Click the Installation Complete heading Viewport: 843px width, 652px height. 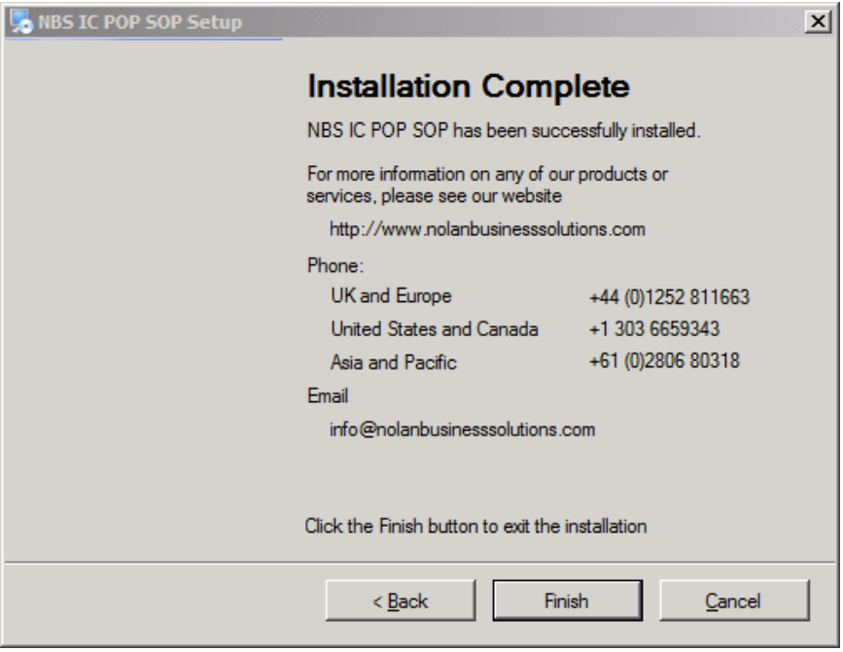click(468, 86)
